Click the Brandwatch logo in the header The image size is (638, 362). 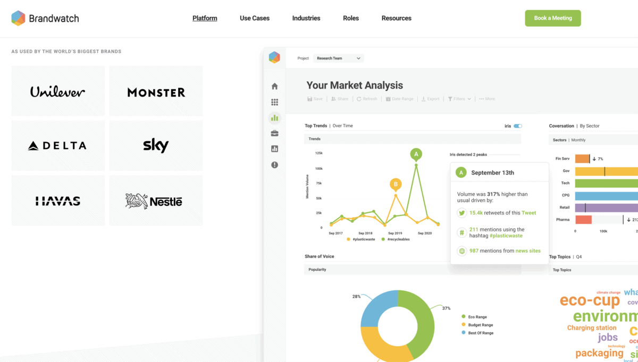[x=45, y=18]
